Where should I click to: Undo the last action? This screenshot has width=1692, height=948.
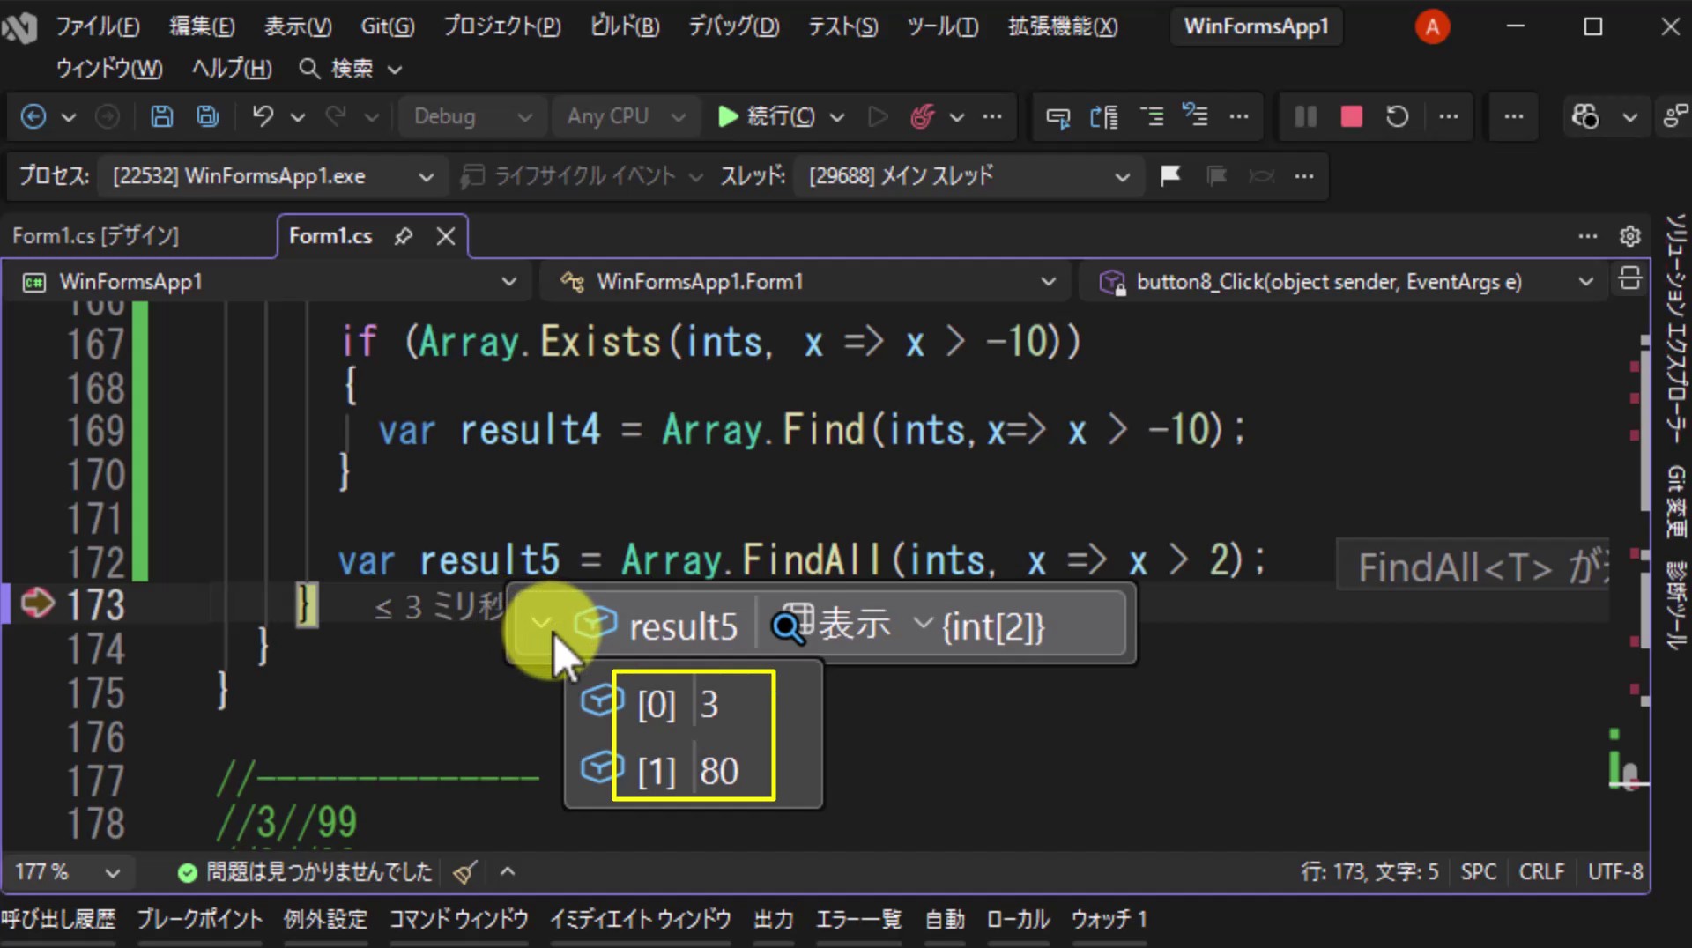pos(263,116)
